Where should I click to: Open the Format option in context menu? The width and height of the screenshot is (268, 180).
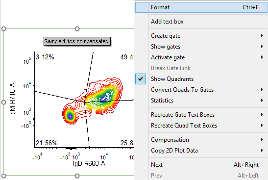[201, 7]
